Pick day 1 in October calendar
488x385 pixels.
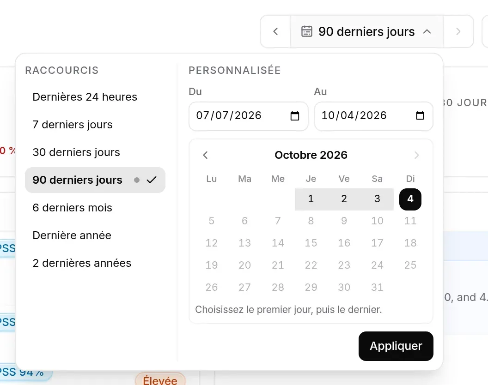coord(311,199)
